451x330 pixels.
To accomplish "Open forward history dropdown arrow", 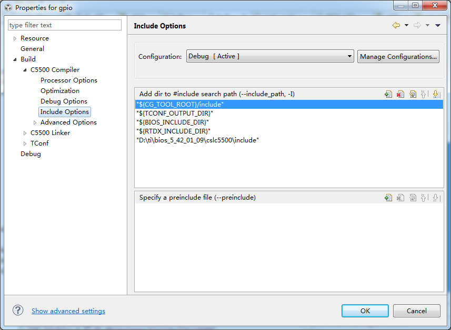I will click(428, 25).
